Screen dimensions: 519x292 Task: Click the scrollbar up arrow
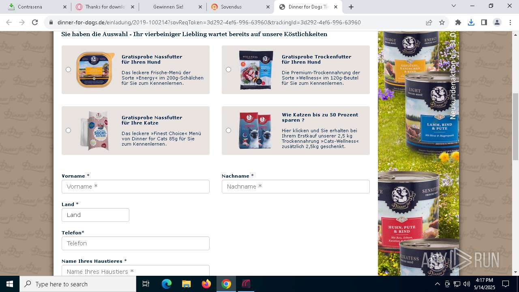[x=516, y=34]
